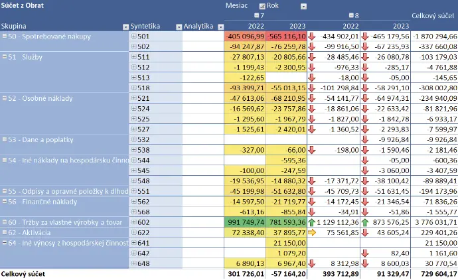Expand account 502 row

(x=134, y=46)
